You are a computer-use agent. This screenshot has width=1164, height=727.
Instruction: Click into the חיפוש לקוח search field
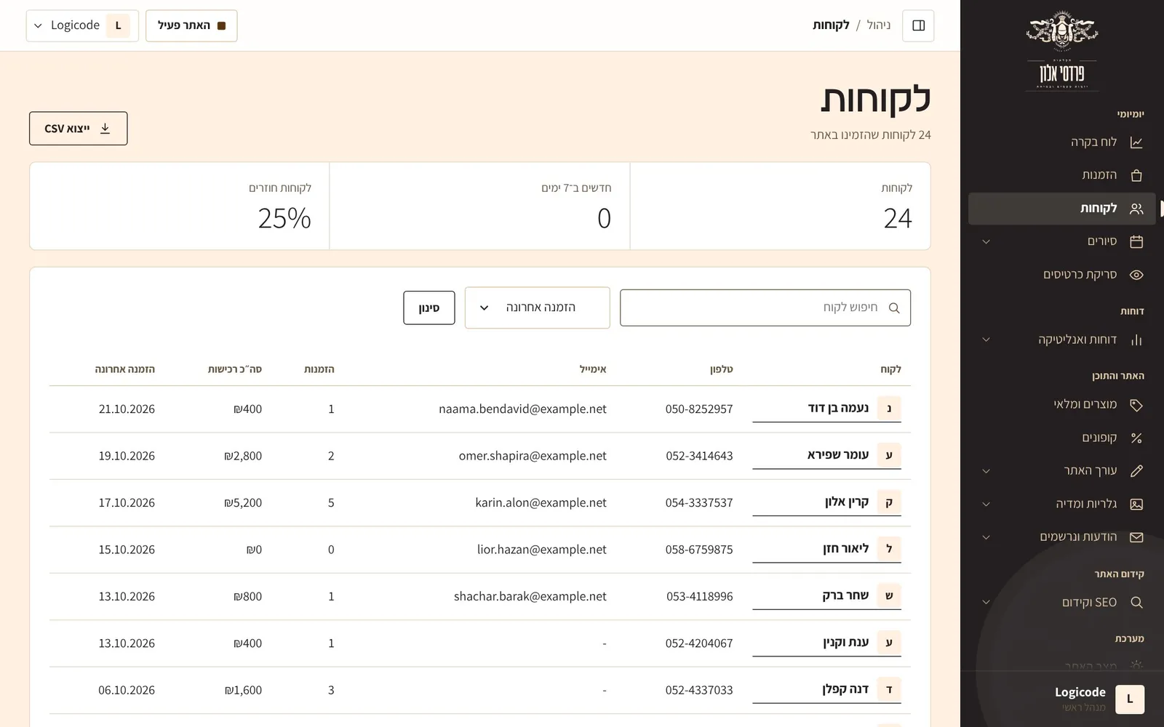point(765,308)
